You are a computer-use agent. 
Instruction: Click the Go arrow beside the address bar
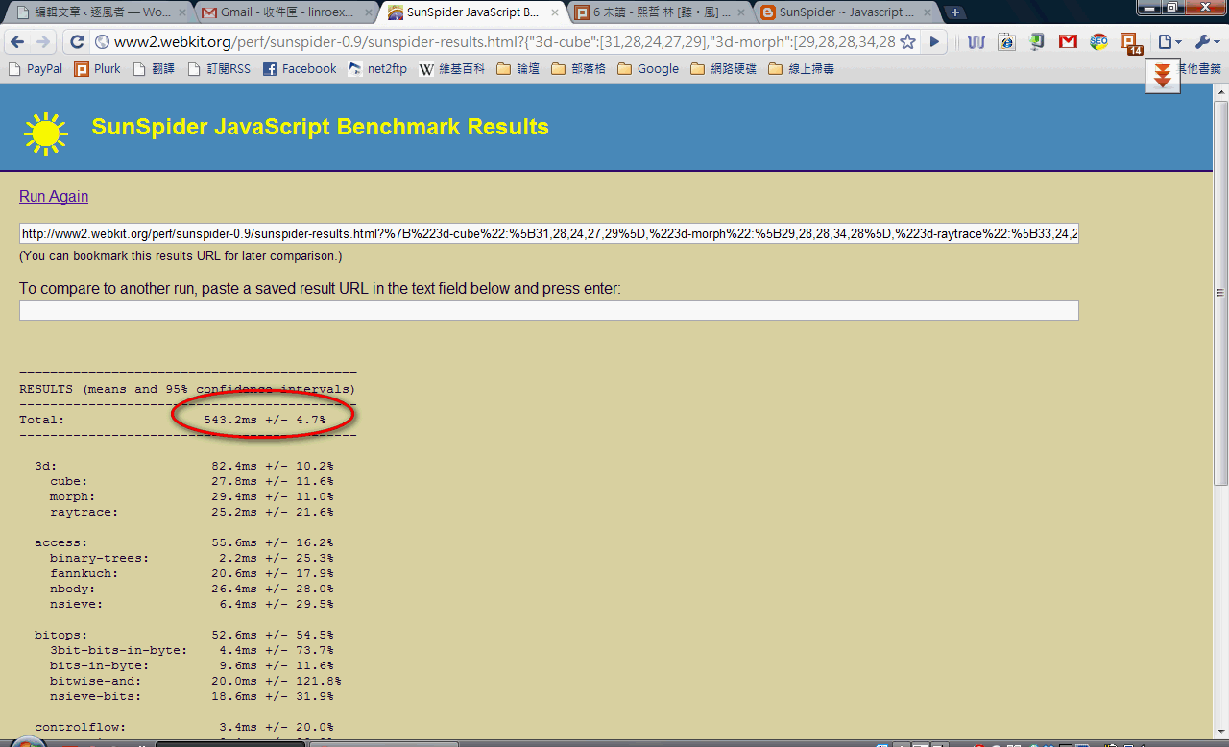[934, 42]
